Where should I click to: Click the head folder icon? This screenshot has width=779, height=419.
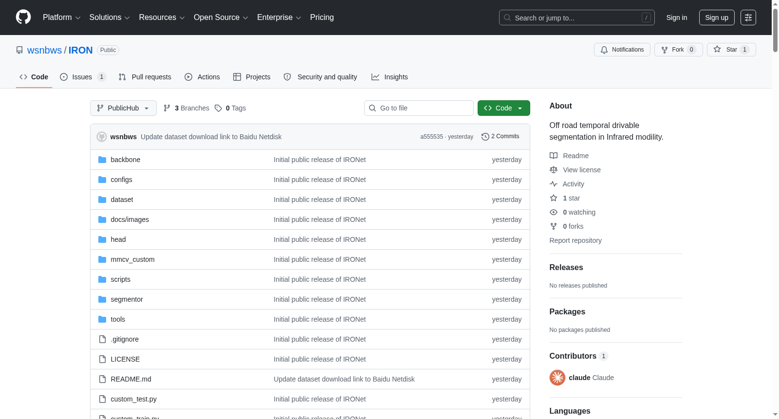coord(102,239)
